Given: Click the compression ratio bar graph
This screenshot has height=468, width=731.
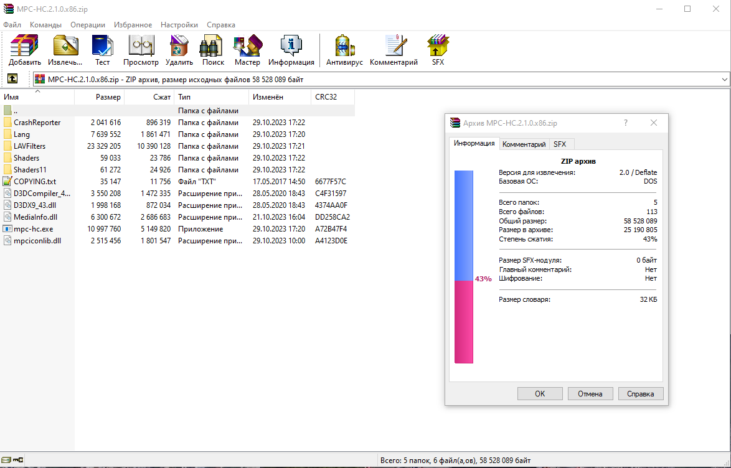Looking at the screenshot, I should [464, 266].
